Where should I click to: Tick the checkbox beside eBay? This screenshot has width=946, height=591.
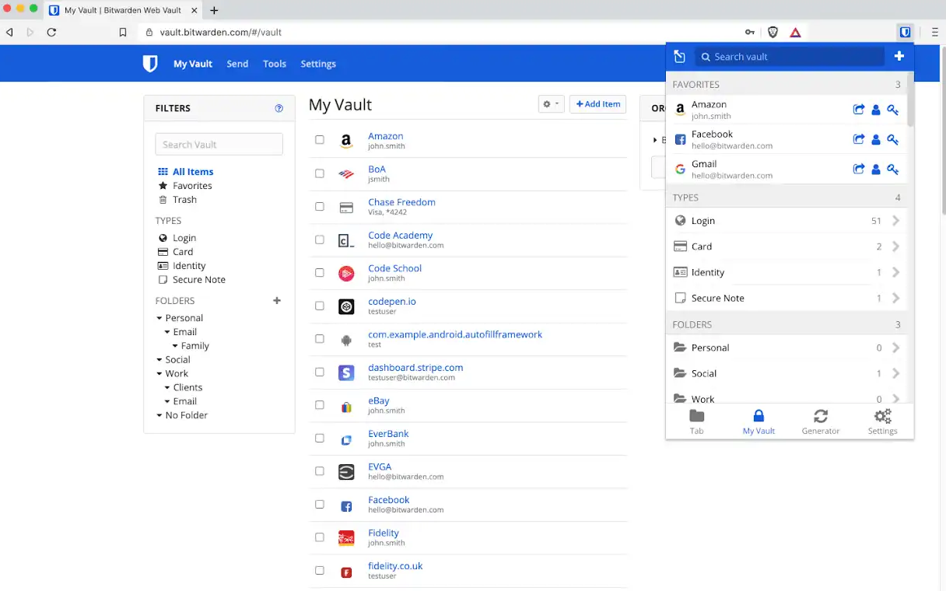tap(320, 405)
